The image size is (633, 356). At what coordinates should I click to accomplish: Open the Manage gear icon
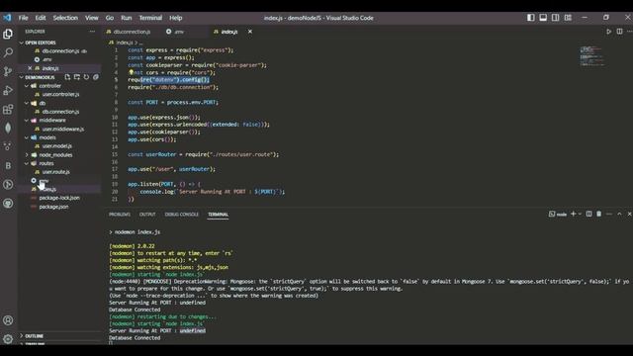click(8, 339)
